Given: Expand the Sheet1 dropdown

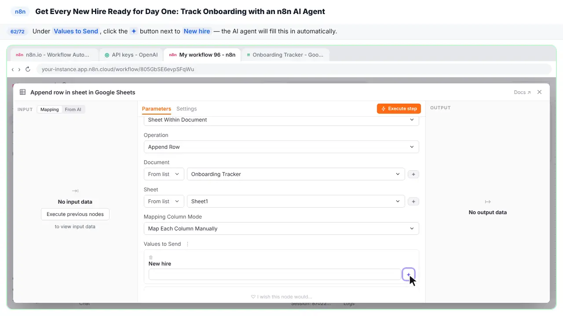Looking at the screenshot, I should coord(296,201).
